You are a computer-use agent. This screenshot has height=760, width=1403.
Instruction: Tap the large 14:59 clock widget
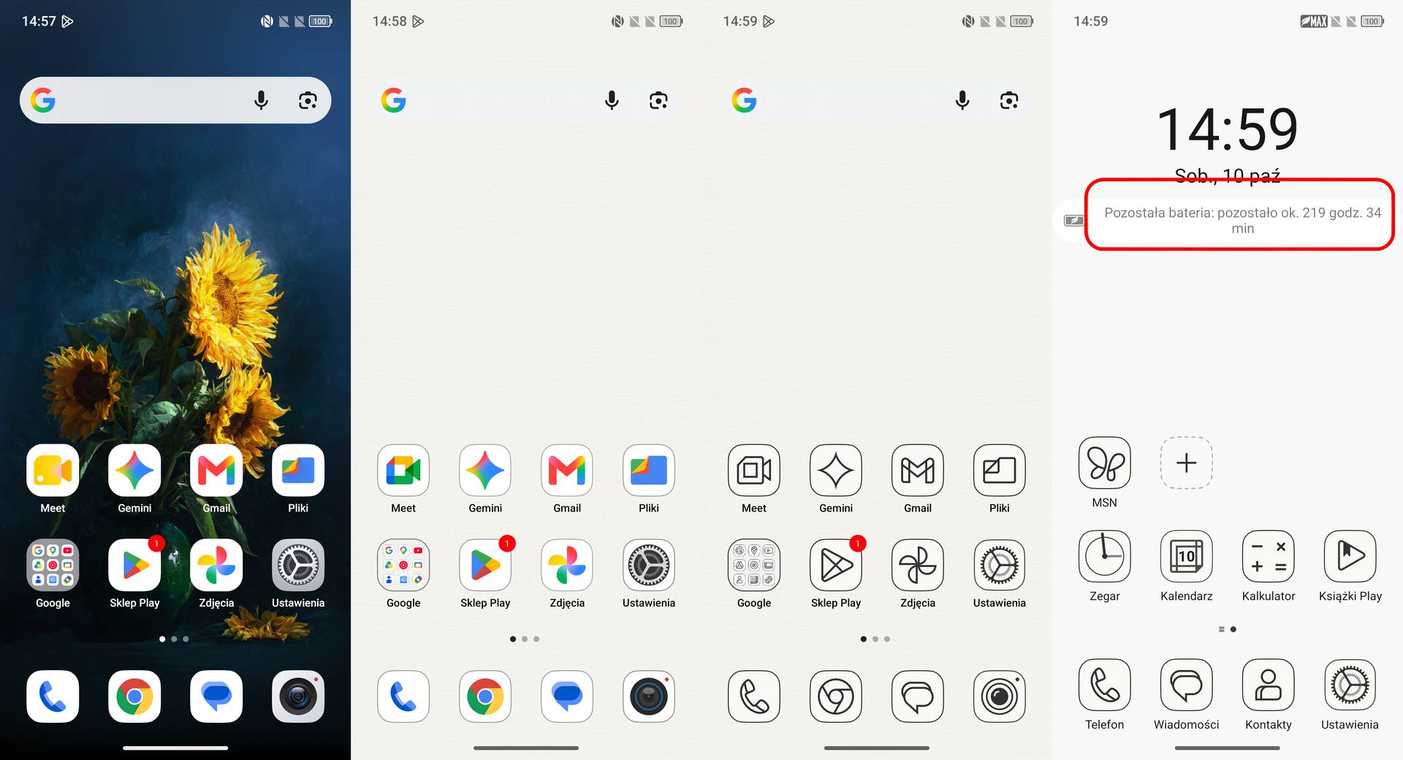tap(1228, 129)
